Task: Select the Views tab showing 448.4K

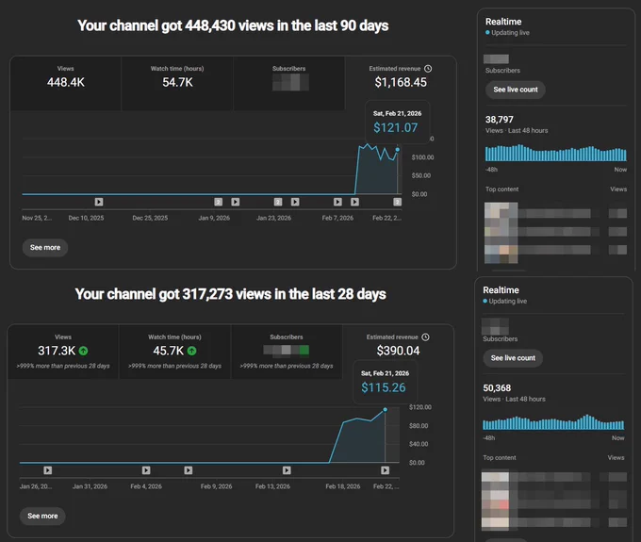Action: coord(65,83)
